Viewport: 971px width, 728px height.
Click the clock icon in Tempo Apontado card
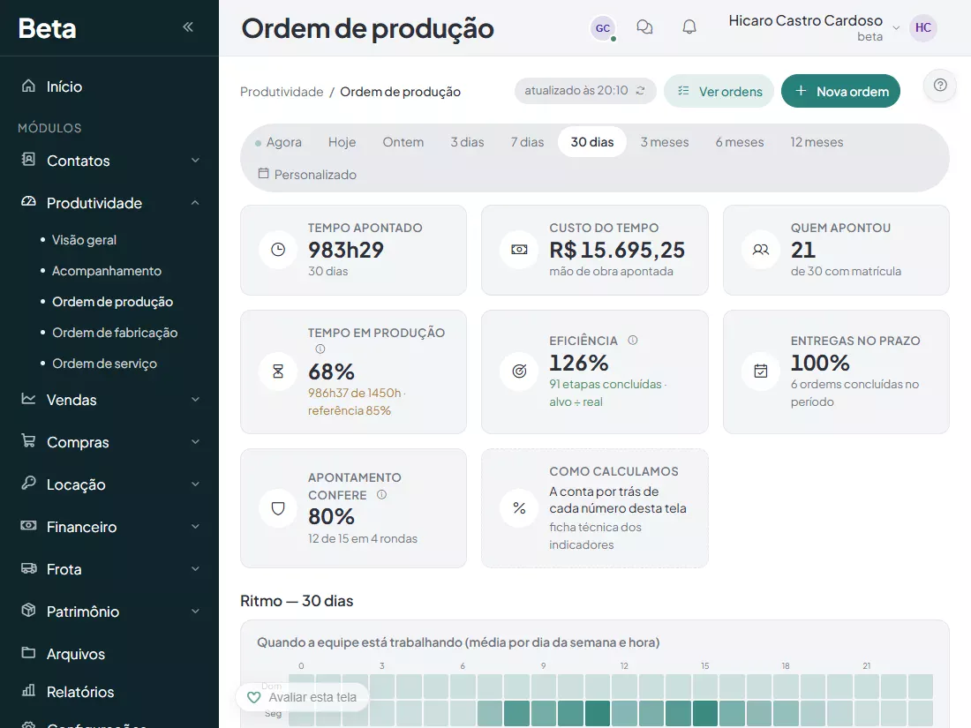[278, 250]
